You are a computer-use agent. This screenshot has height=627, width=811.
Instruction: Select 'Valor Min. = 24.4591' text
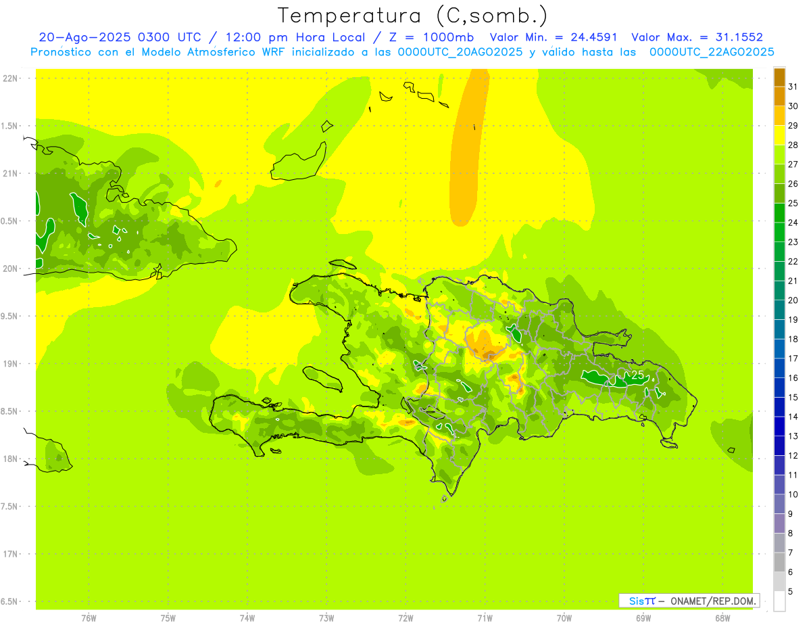pyautogui.click(x=554, y=37)
